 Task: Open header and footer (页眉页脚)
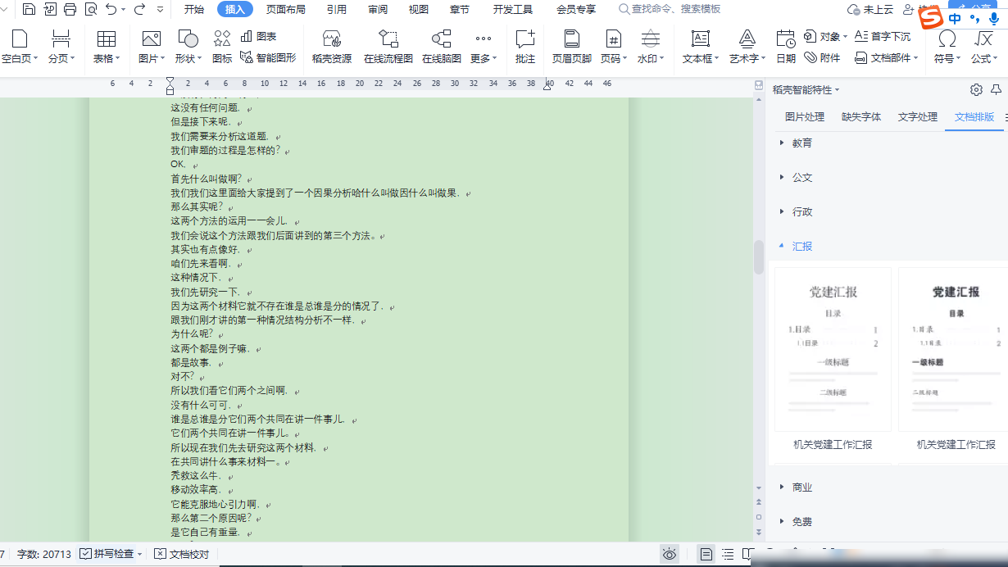click(572, 46)
